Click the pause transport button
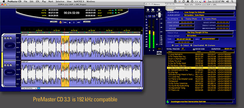The height and width of the screenshot is (108, 244). pyautogui.click(x=74, y=22)
